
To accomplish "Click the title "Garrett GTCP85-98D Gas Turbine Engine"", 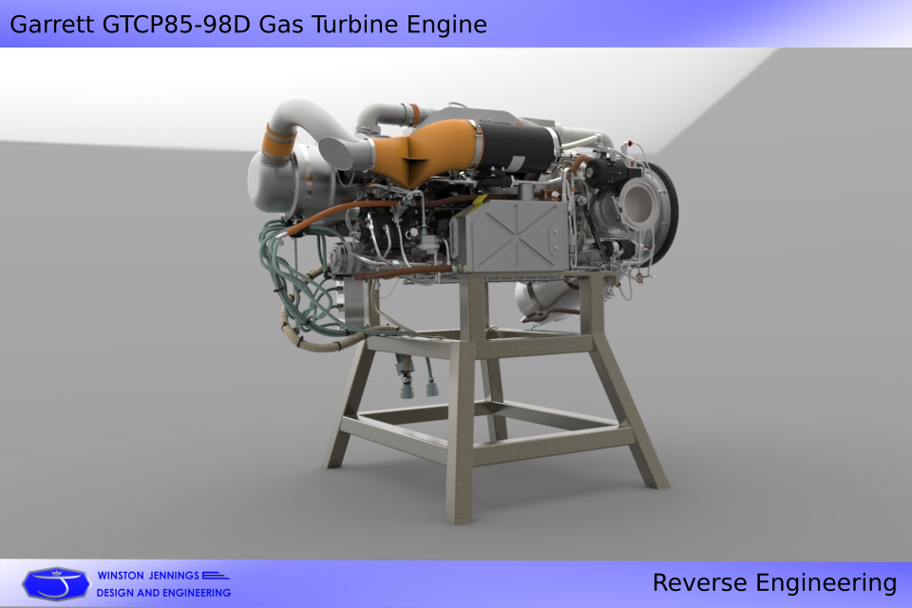I will 248,25.
